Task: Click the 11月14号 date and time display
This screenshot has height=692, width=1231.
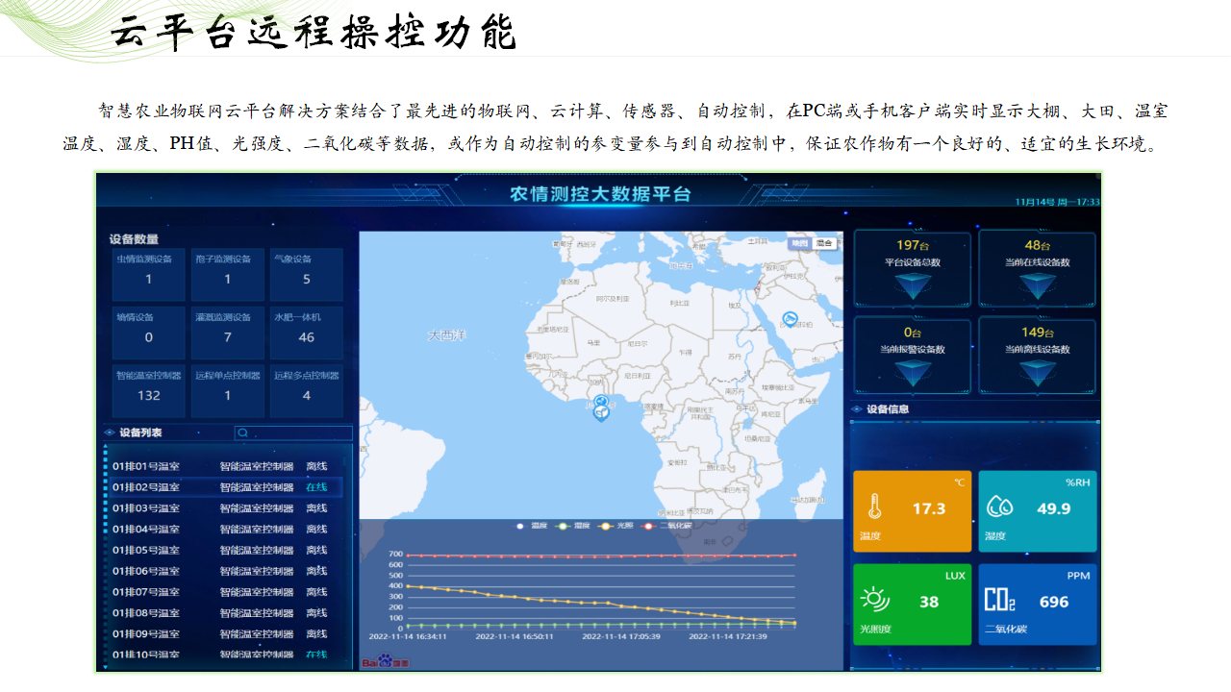Action: point(1058,202)
